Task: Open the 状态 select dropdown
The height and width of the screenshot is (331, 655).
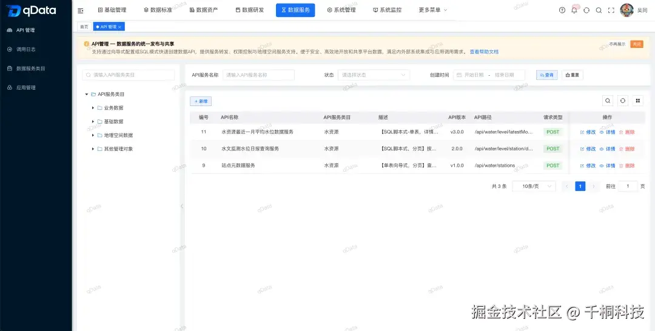Action: [x=374, y=75]
